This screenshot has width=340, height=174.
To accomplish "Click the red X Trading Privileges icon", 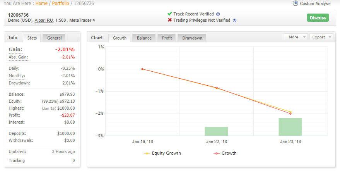I will pos(170,20).
